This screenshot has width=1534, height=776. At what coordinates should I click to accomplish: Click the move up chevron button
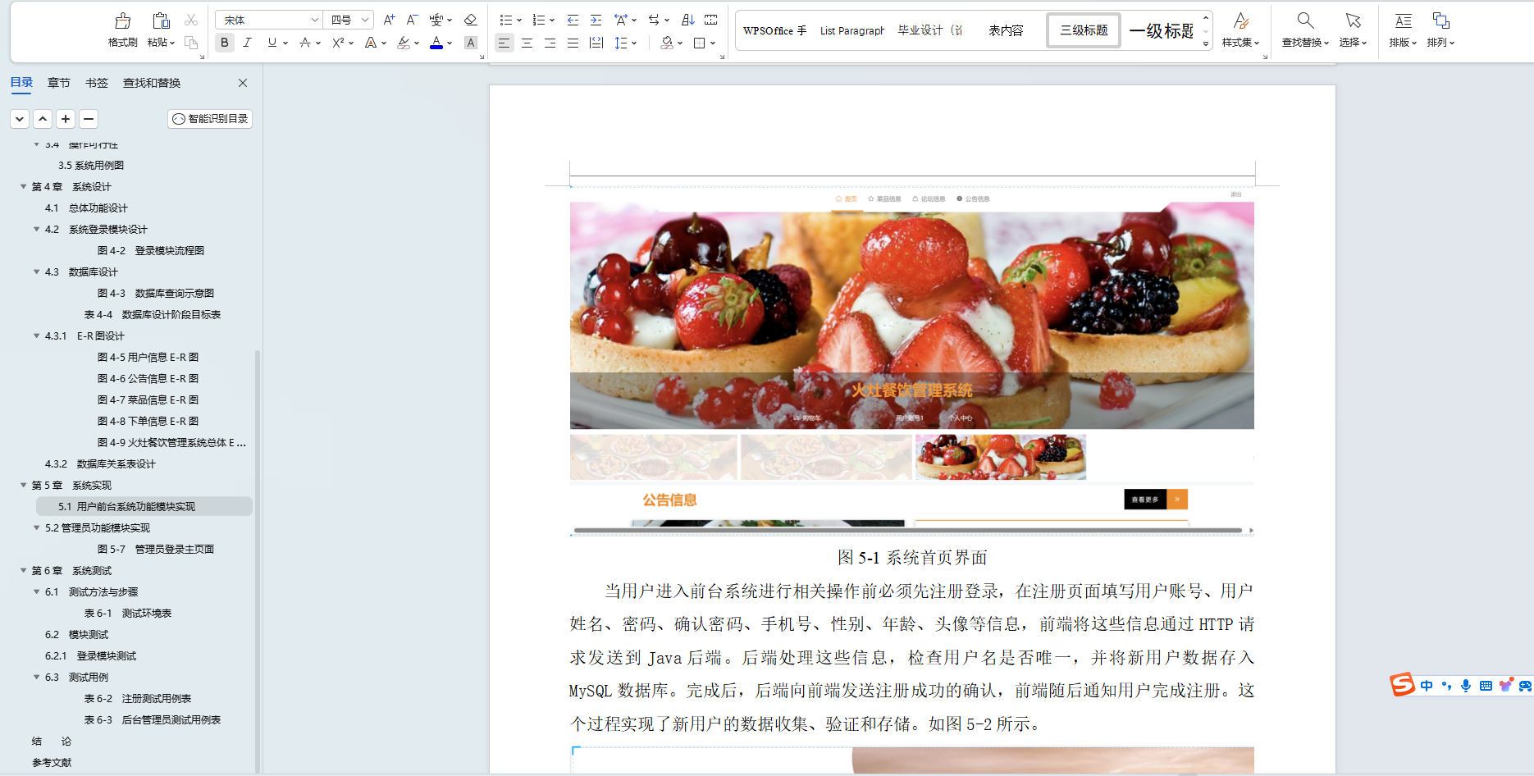[x=43, y=119]
